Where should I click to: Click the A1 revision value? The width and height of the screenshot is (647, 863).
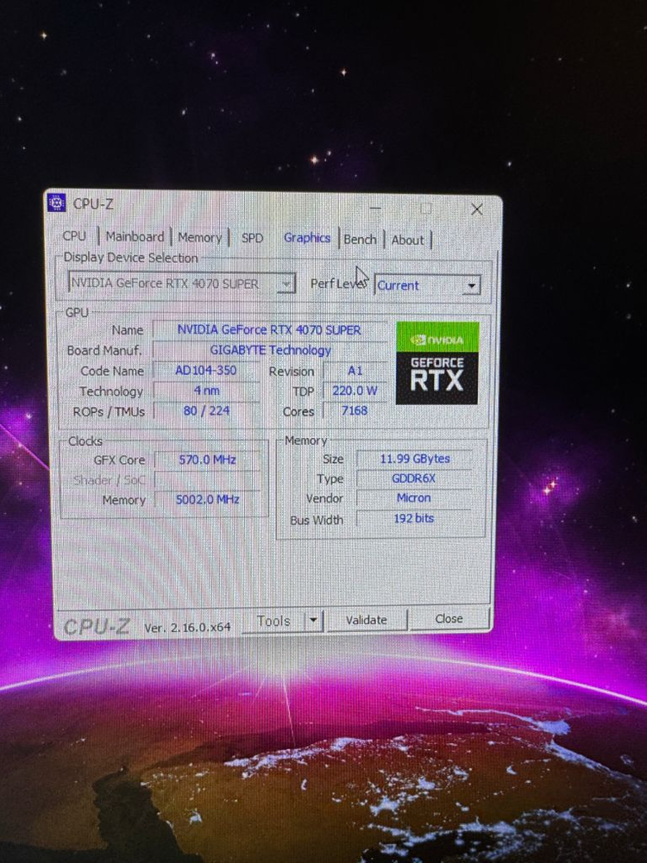point(355,371)
